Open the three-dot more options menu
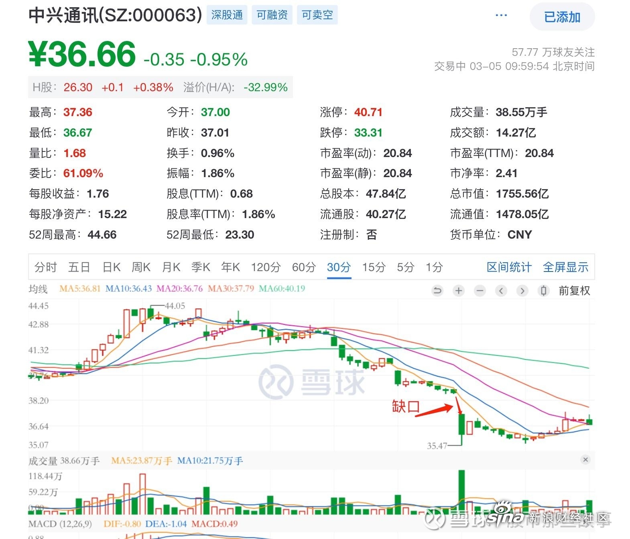 point(501,16)
